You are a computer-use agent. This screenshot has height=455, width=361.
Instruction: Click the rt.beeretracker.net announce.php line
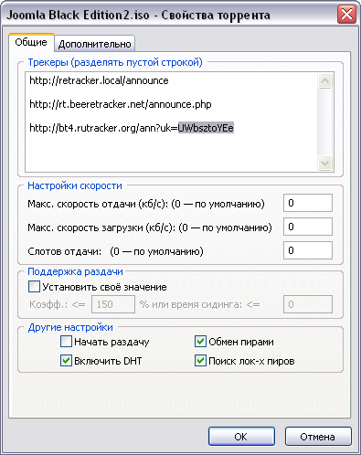(x=121, y=104)
